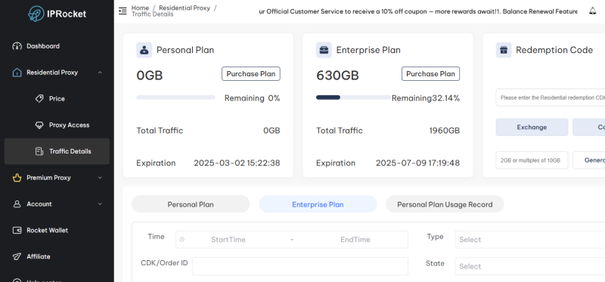Open Dashboard via its gauge icon
Screen dimensions: 605x282
coord(17,46)
